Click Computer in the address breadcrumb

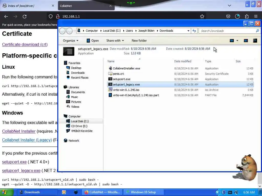92,31
